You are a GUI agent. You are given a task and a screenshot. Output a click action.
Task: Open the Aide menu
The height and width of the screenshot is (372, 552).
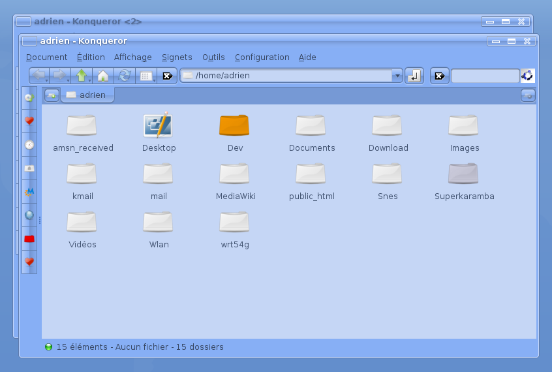[x=307, y=57]
